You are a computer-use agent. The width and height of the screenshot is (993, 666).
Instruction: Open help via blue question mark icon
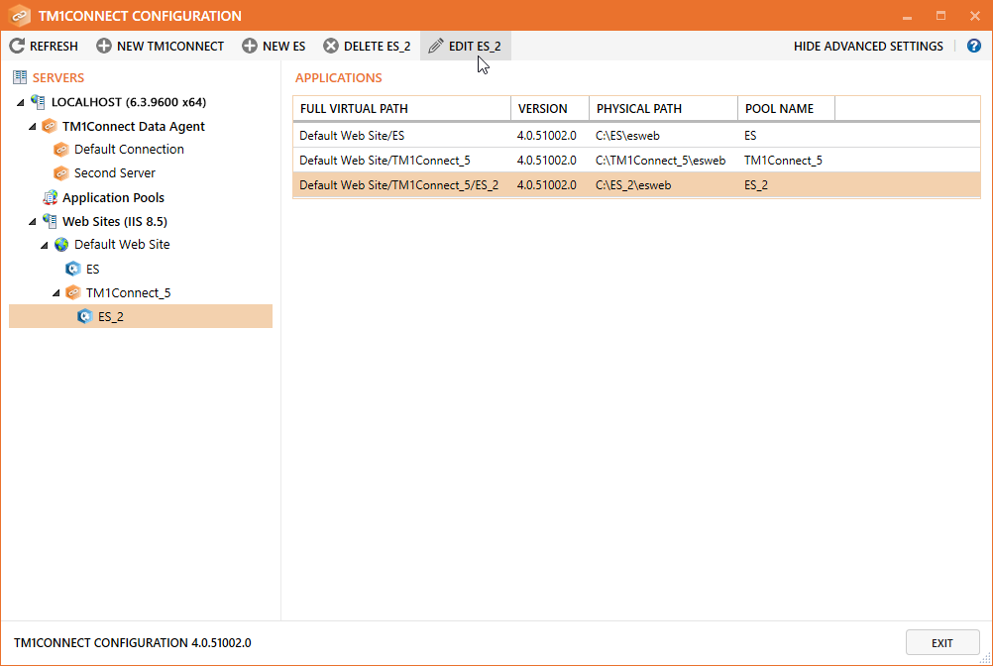tap(973, 47)
